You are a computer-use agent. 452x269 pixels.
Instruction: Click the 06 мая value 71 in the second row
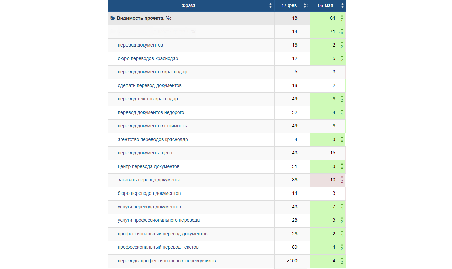click(x=333, y=32)
